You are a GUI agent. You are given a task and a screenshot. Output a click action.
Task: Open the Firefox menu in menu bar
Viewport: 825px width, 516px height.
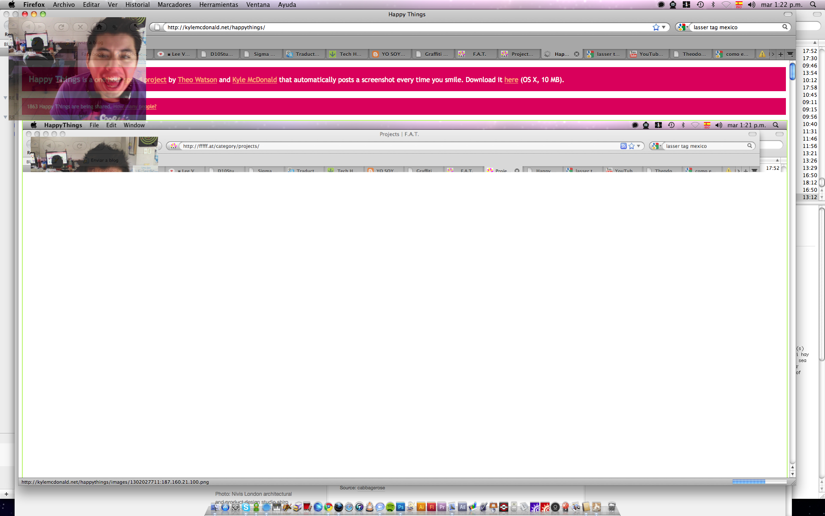pyautogui.click(x=34, y=5)
